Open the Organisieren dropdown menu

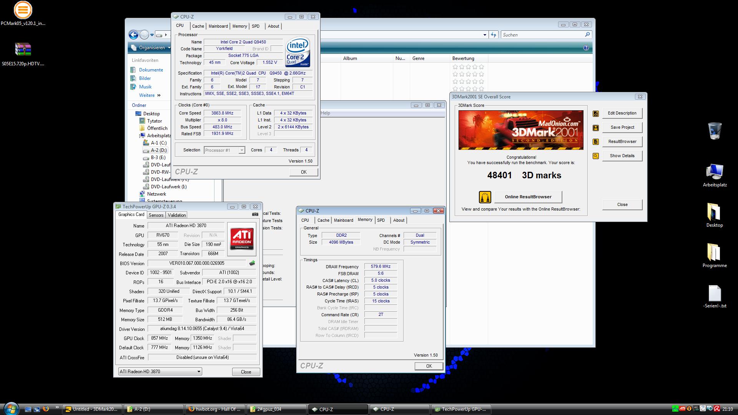pyautogui.click(x=151, y=48)
